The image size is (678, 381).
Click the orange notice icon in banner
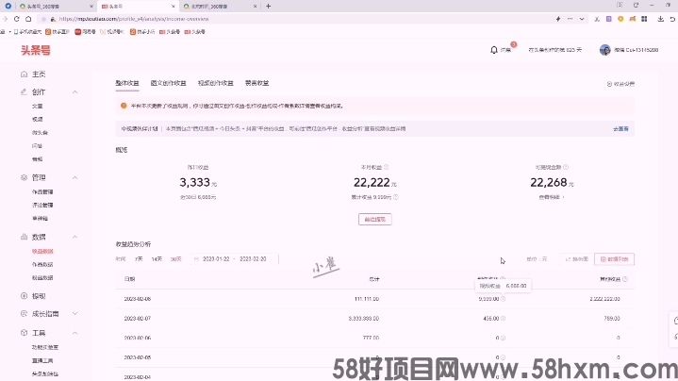coord(124,106)
